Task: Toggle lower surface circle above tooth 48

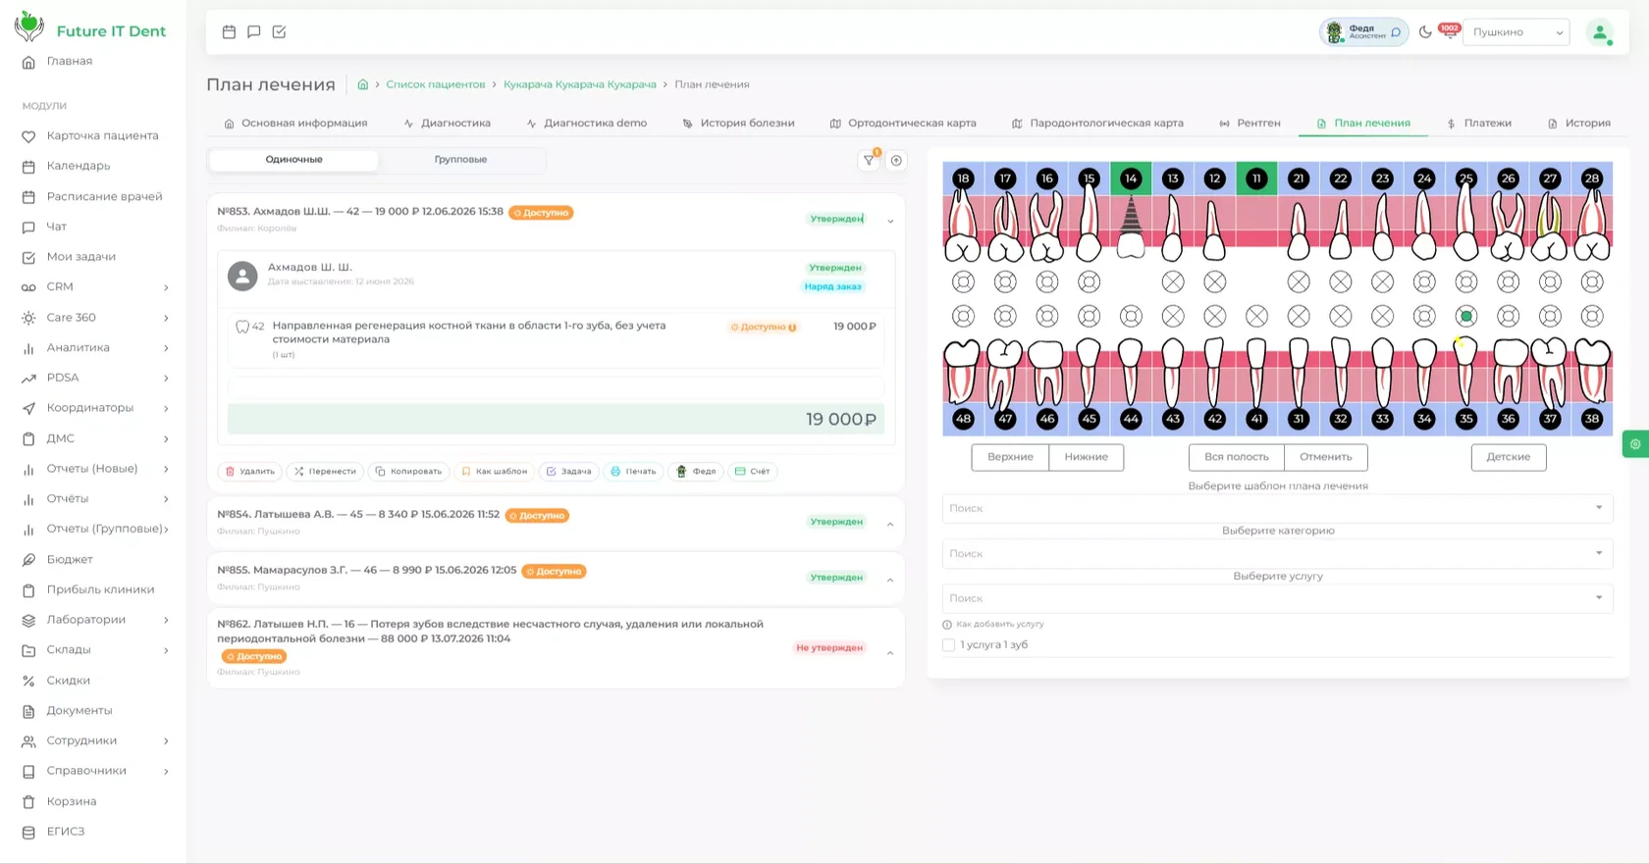Action: (x=963, y=316)
